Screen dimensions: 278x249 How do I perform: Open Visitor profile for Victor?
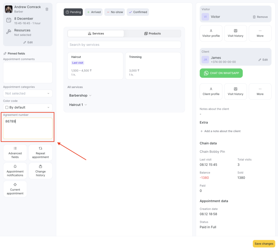[x=211, y=33]
